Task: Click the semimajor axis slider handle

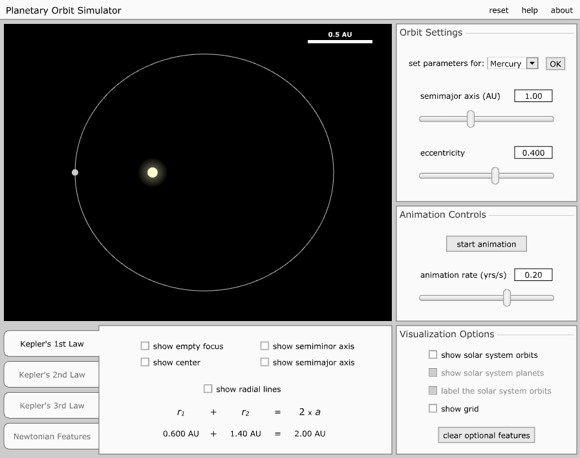Action: click(x=471, y=119)
